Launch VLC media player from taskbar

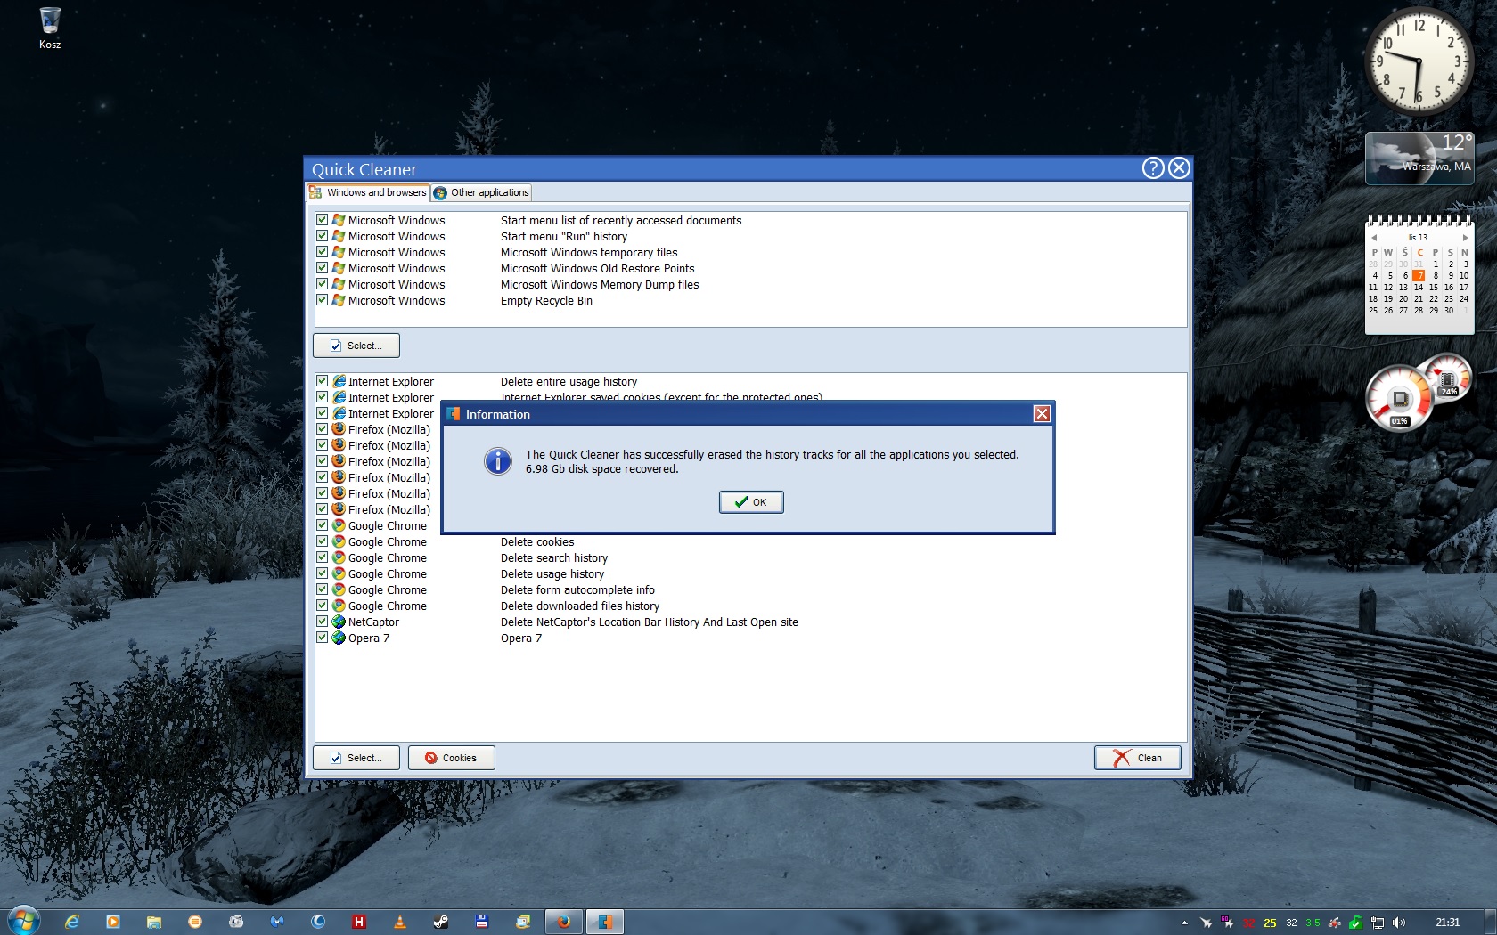coord(400,922)
